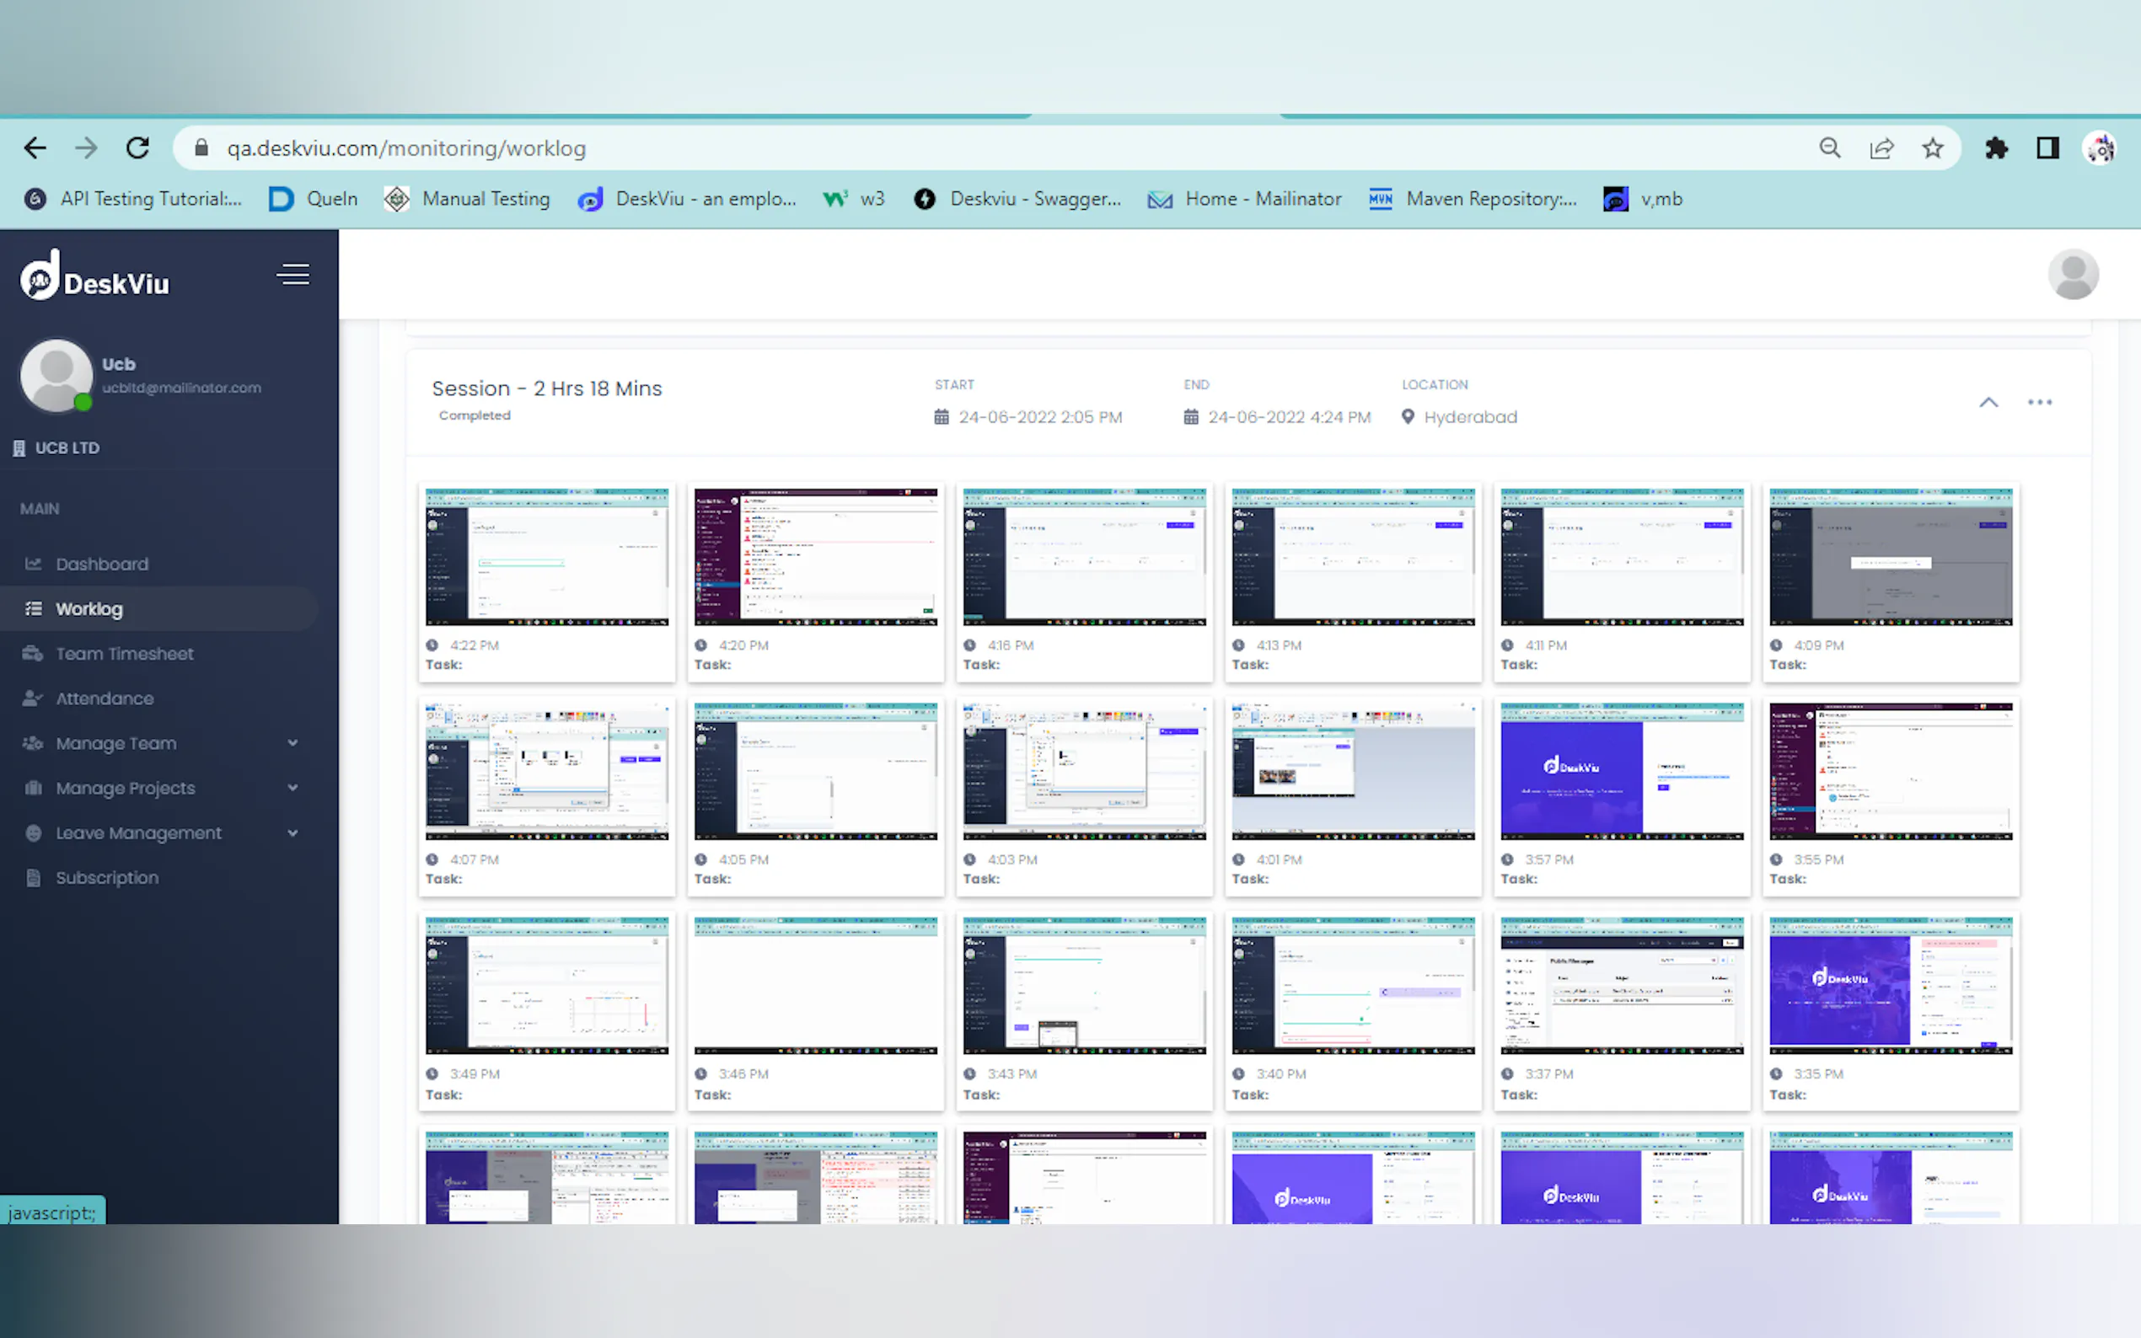Open the session three-dots options menu
The image size is (2141, 1338).
coord(2039,403)
